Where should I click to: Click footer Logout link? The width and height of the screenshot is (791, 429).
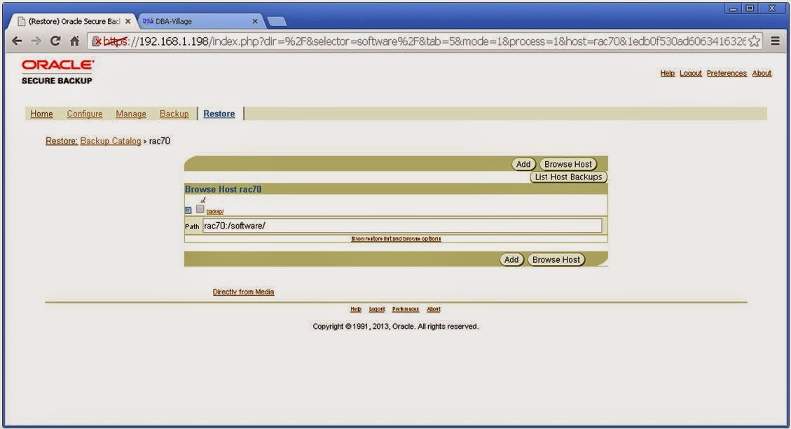pos(377,309)
